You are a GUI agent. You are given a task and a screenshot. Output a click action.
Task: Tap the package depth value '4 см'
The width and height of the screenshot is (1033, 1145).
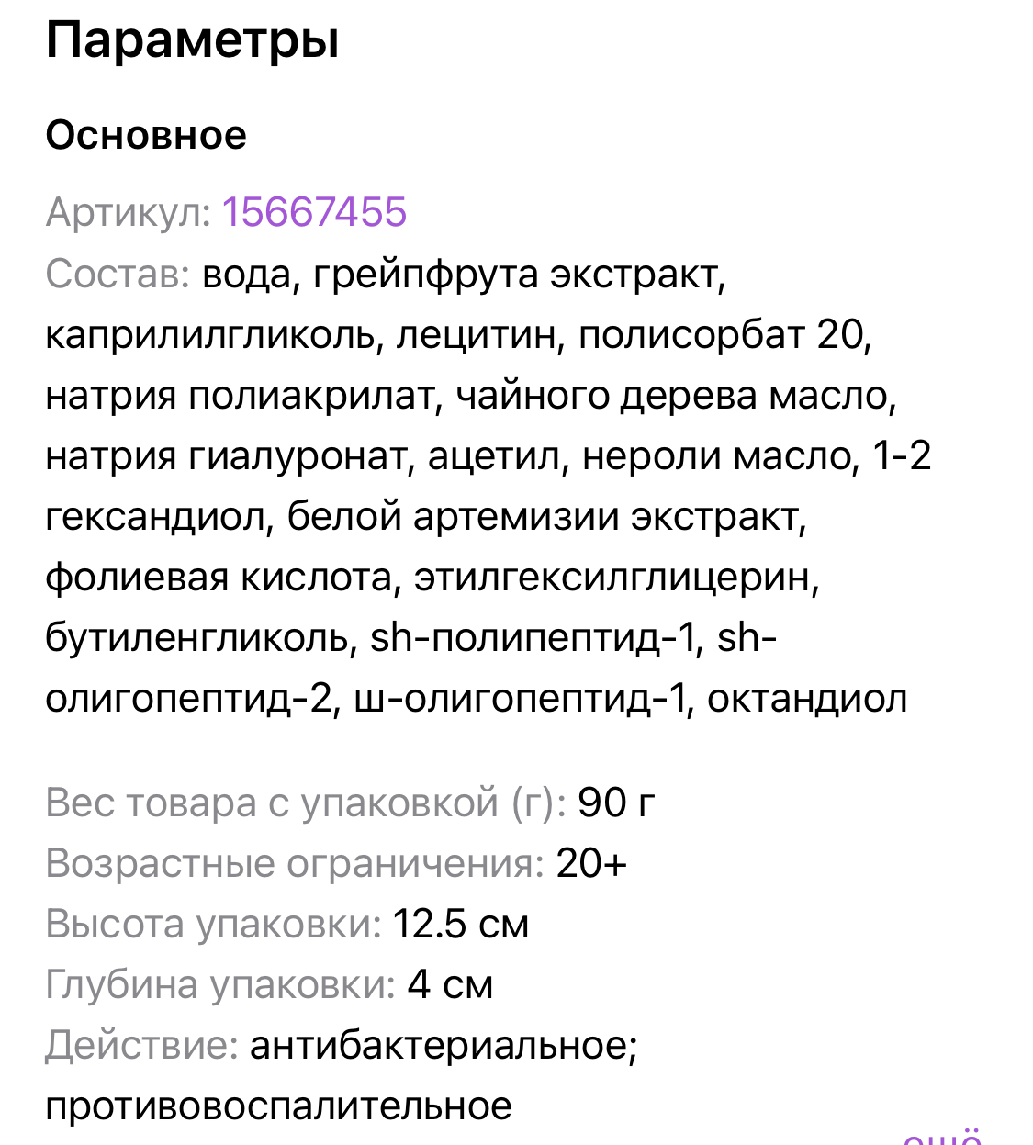[x=451, y=984]
